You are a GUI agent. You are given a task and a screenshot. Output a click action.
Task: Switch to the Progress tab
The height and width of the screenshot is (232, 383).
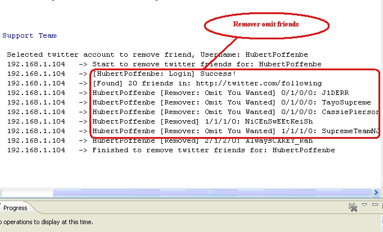15,208
